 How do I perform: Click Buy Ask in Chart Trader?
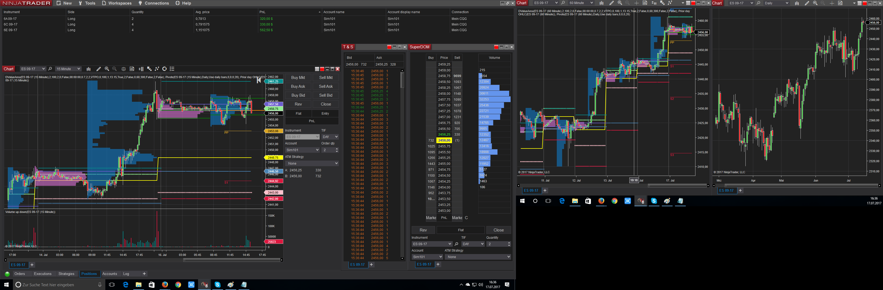point(298,87)
